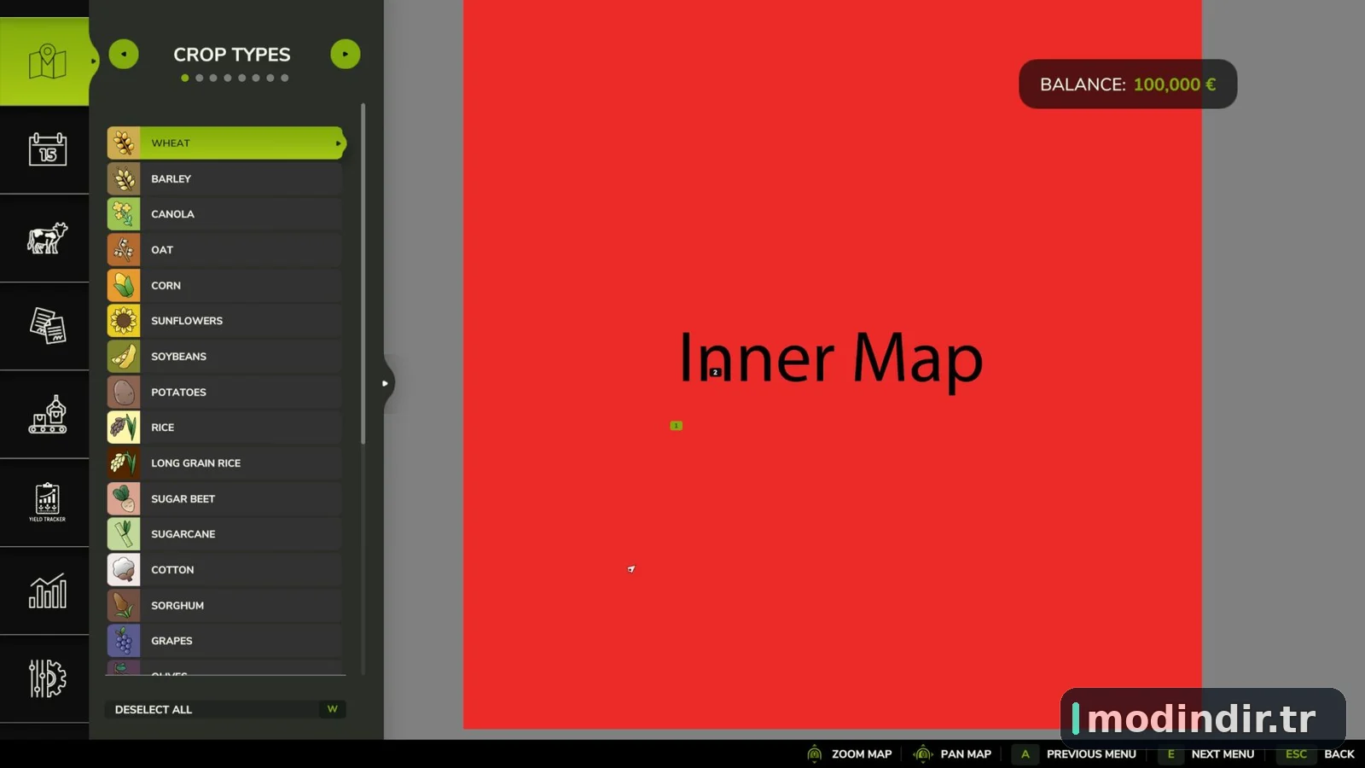Toggle the Barley crop filter
1365x768 pixels.
(x=225, y=178)
